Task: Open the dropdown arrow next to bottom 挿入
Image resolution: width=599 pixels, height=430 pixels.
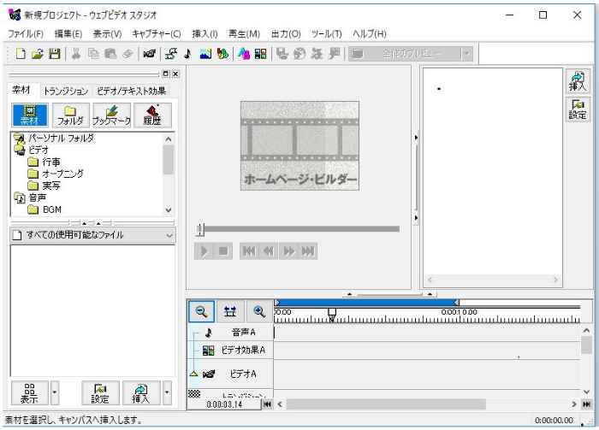Action: (x=168, y=392)
